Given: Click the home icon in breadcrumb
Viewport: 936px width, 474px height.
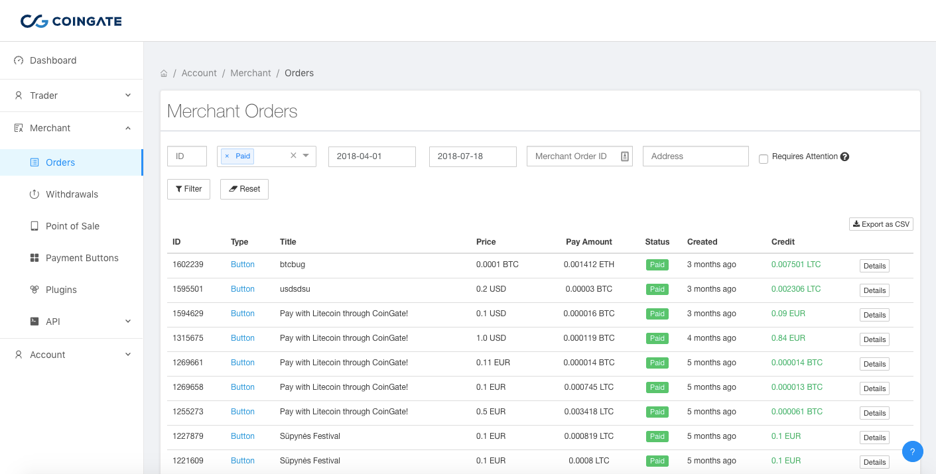Looking at the screenshot, I should click(164, 74).
